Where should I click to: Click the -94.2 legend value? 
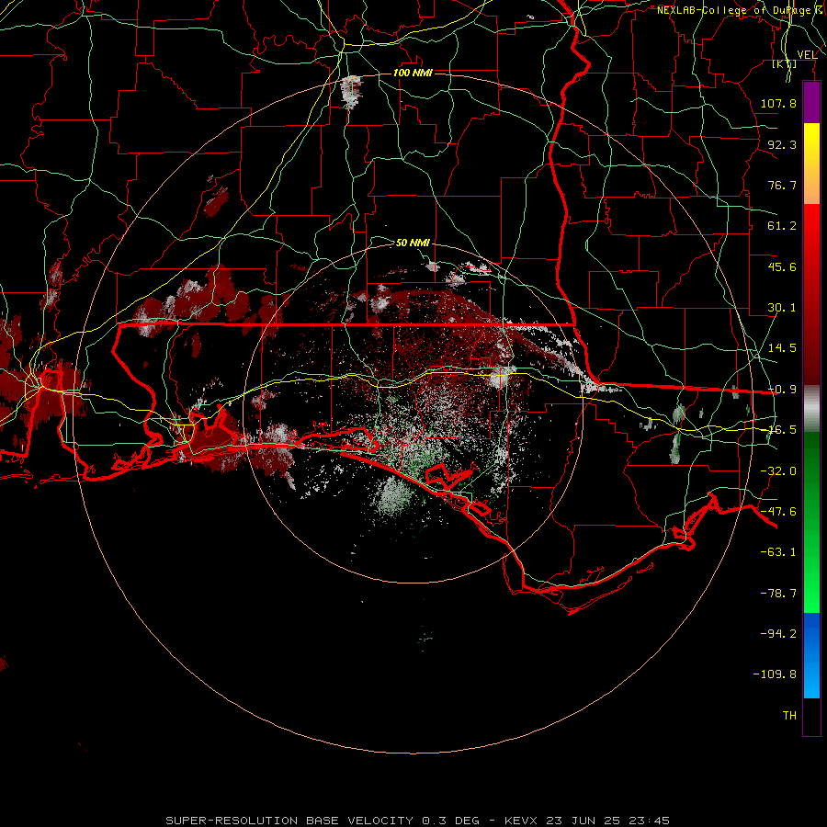(x=778, y=633)
